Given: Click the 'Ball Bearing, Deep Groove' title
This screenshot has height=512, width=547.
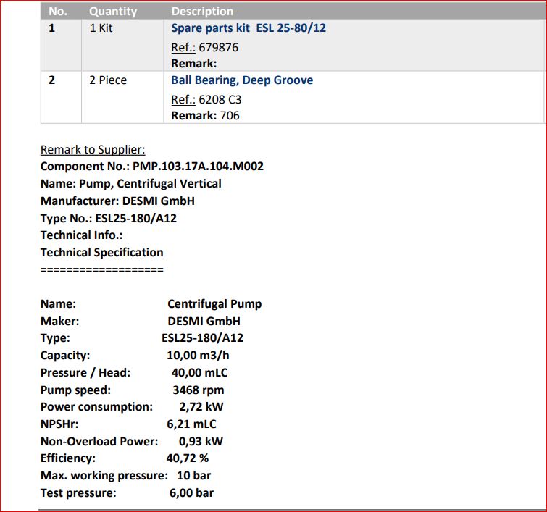Looking at the screenshot, I should coord(242,80).
